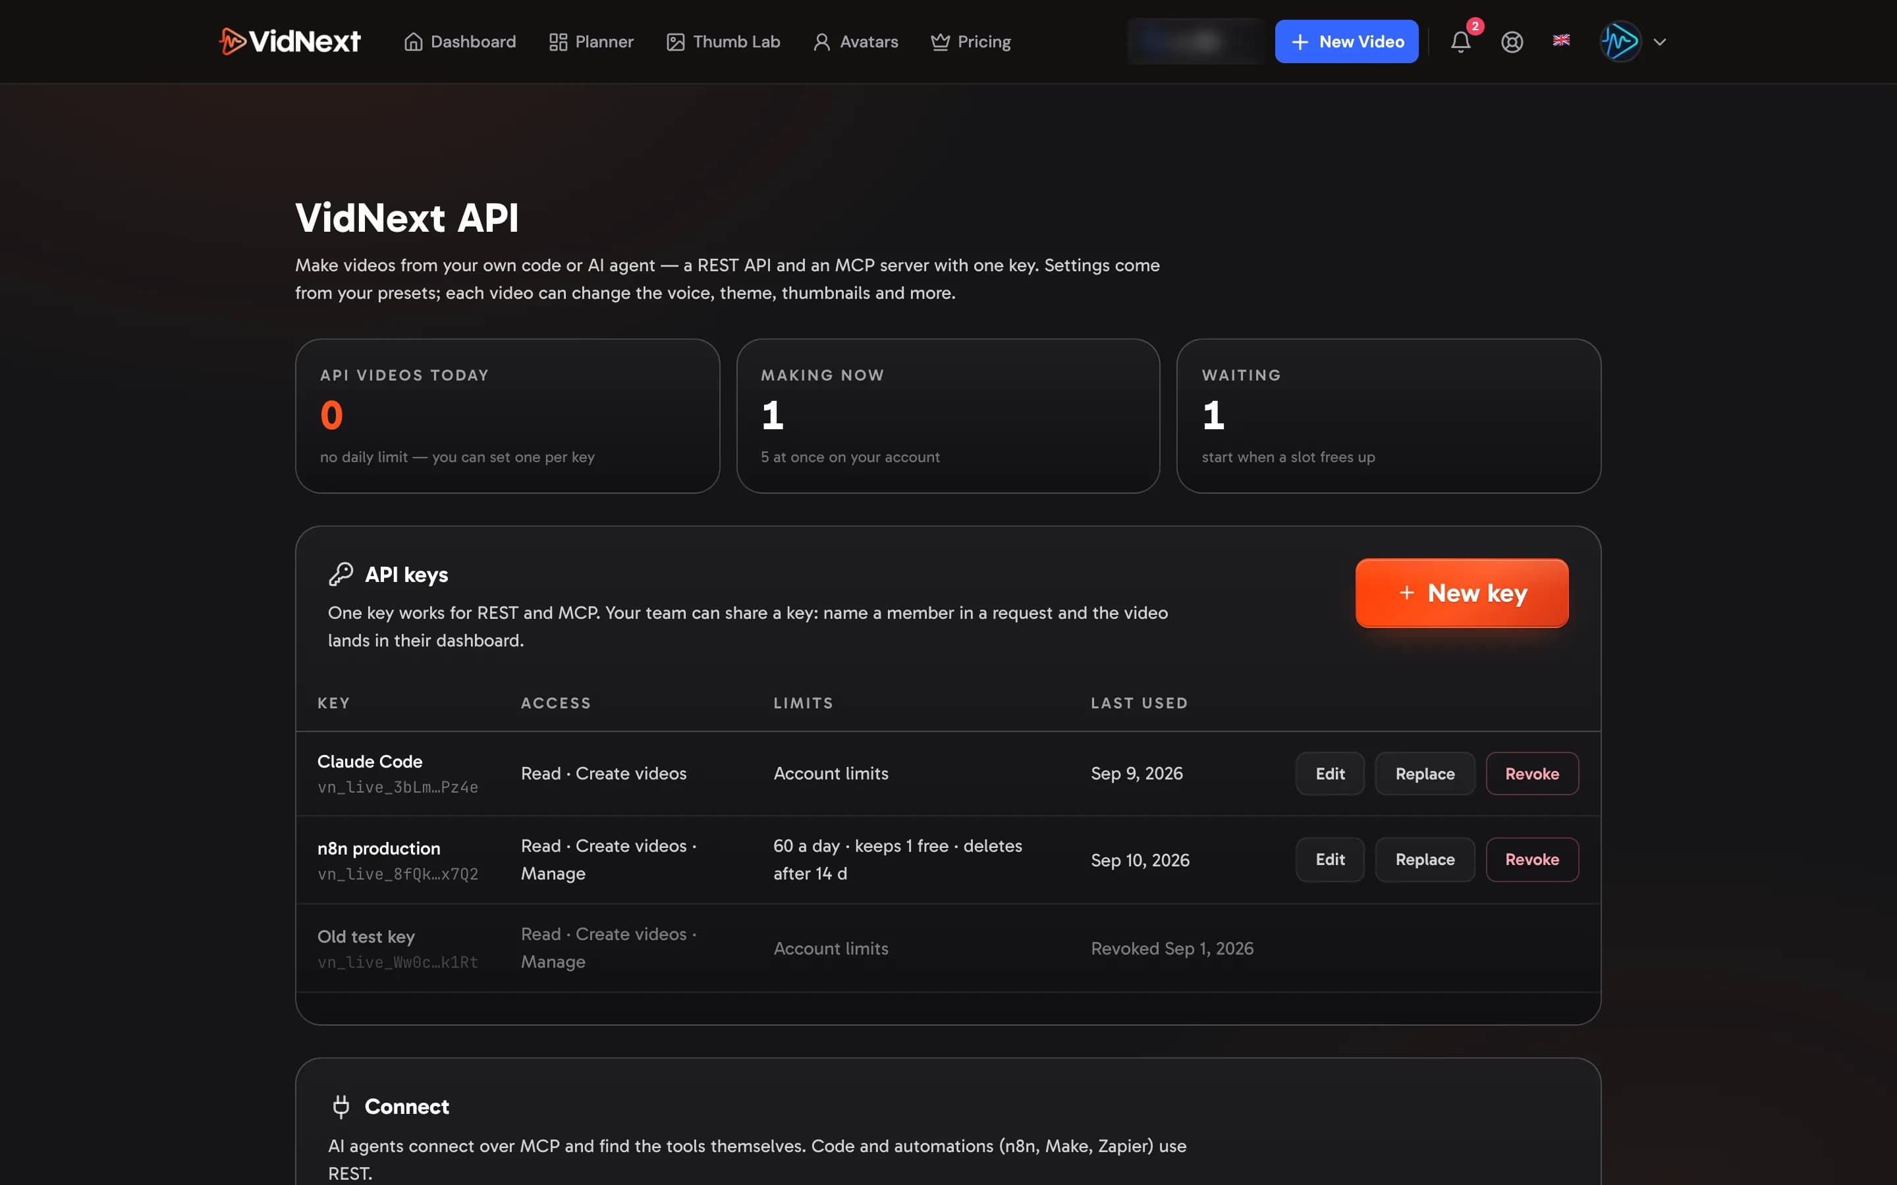Image resolution: width=1897 pixels, height=1185 pixels.
Task: Replace the Claude Code key
Action: (1424, 774)
